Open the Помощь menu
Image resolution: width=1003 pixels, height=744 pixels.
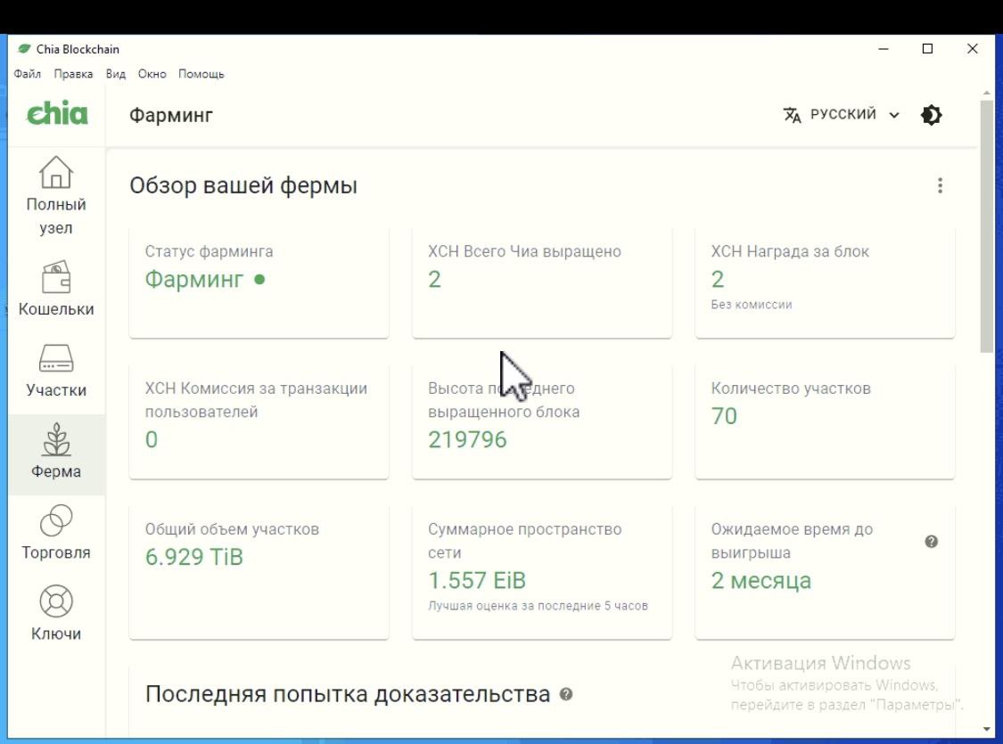tap(201, 74)
